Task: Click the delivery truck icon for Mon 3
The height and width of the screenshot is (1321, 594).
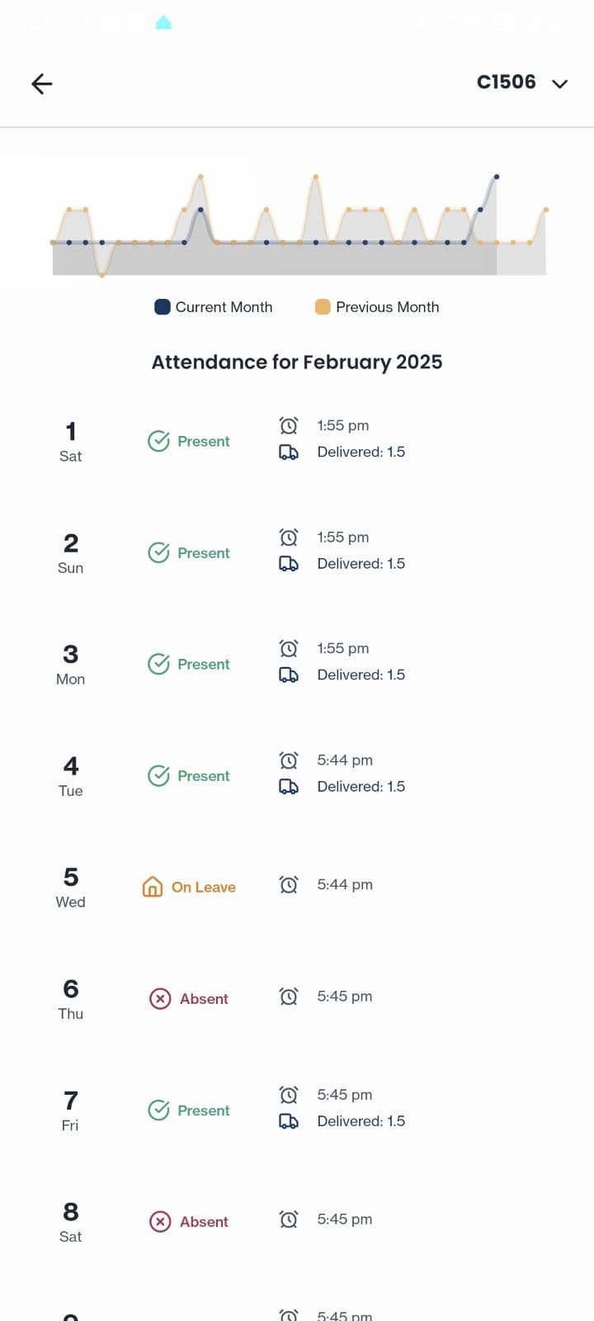Action: coord(289,675)
